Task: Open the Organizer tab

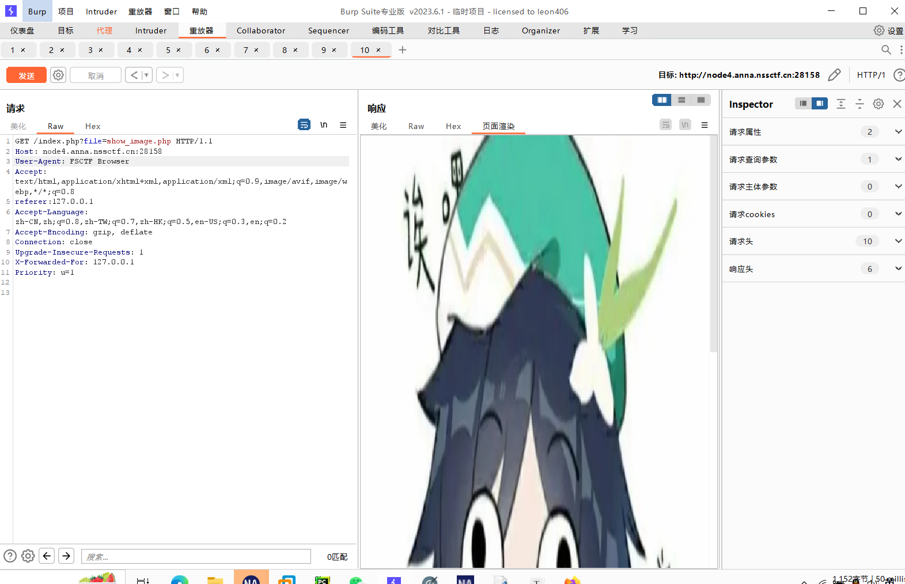Action: coord(541,31)
